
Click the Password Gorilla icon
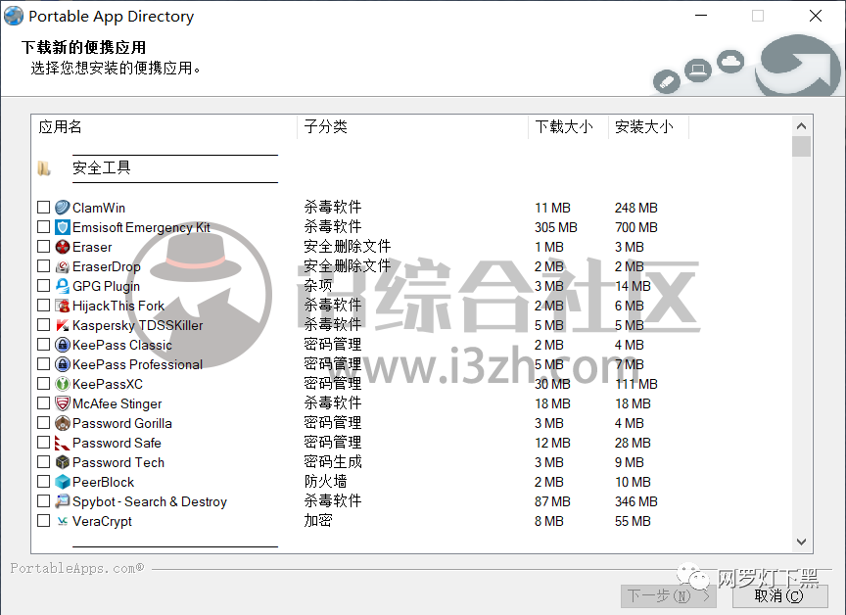pyautogui.click(x=63, y=423)
